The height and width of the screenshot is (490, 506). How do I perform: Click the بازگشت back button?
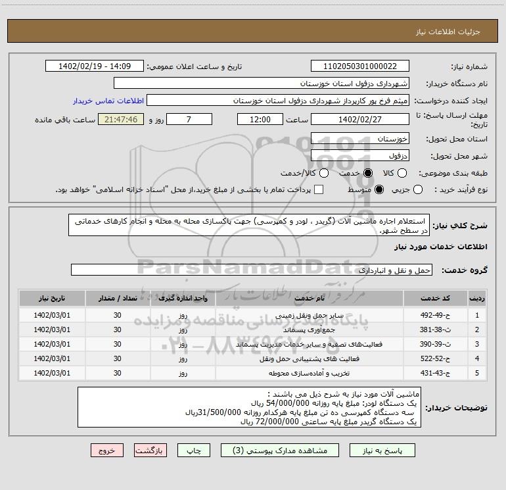pyautogui.click(x=150, y=451)
